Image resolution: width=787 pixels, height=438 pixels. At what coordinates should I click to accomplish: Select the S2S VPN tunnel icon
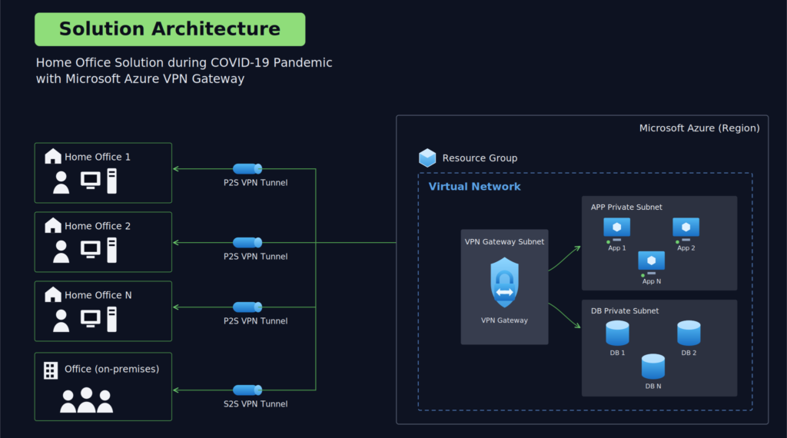pyautogui.click(x=247, y=390)
